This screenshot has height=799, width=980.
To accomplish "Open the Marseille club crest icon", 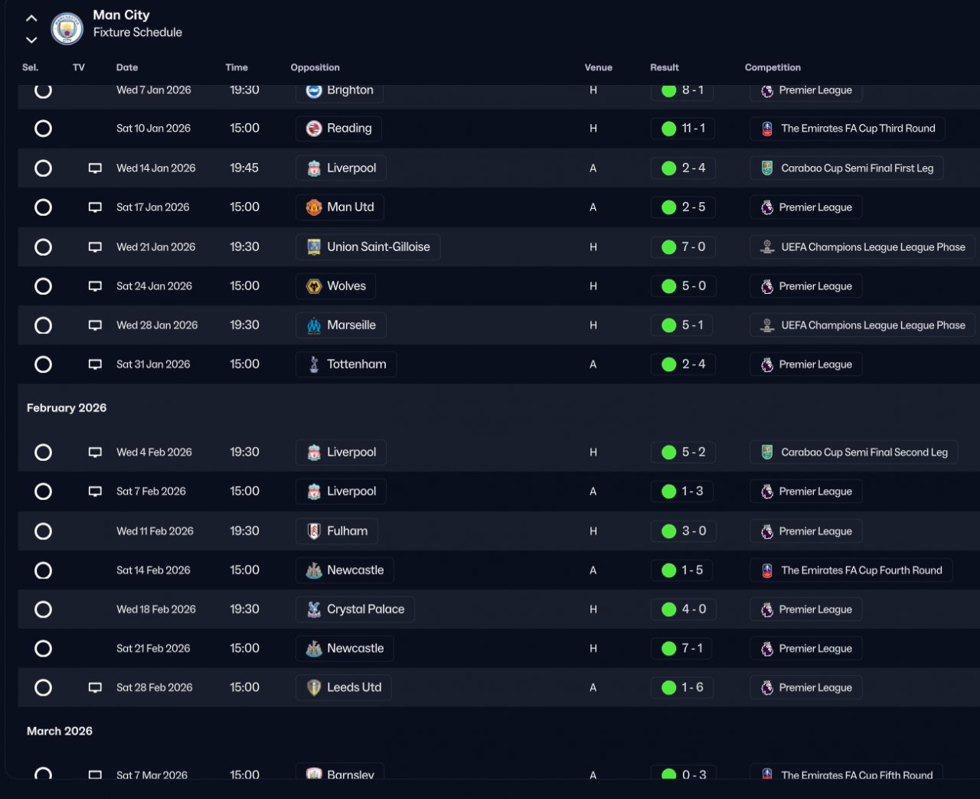I will tap(314, 325).
